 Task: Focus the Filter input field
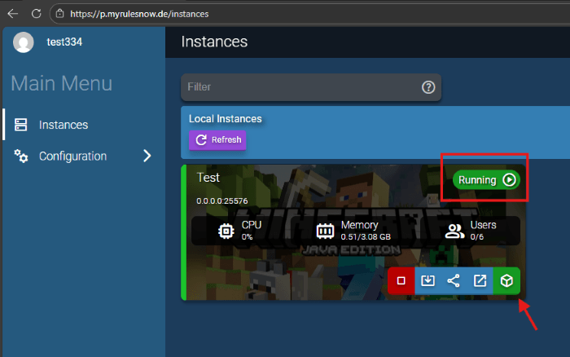(x=301, y=87)
